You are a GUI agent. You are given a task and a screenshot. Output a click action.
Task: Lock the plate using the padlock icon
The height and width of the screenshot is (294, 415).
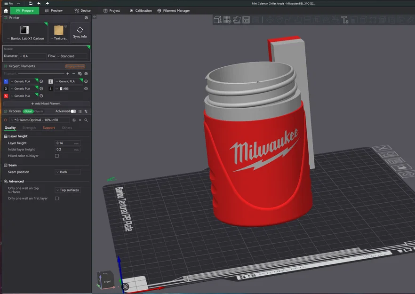click(x=401, y=167)
